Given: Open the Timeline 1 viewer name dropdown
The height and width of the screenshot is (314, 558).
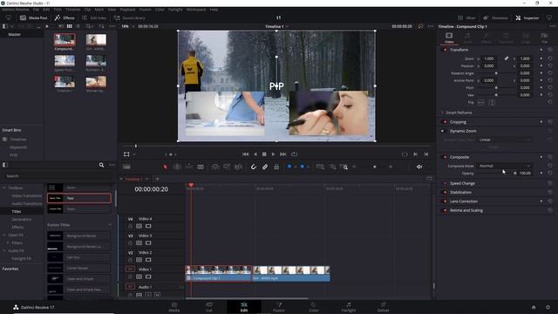Looking at the screenshot, I should click(276, 26).
